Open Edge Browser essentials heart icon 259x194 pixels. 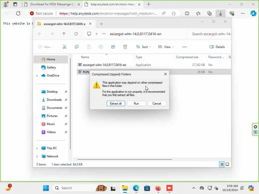coord(232,13)
